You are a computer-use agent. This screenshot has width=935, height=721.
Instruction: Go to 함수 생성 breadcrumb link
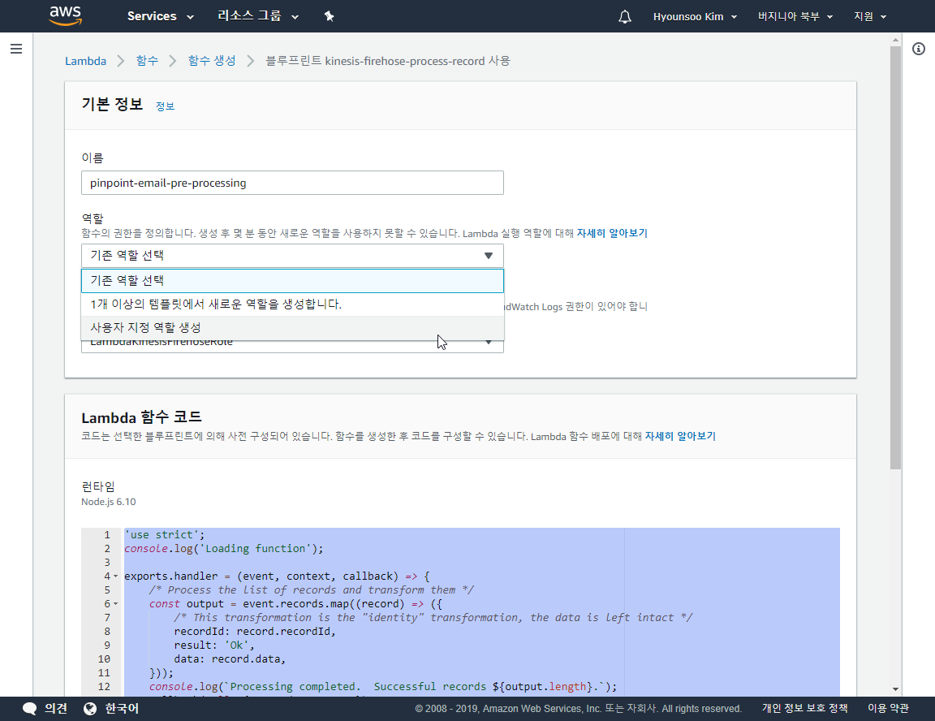click(x=212, y=61)
